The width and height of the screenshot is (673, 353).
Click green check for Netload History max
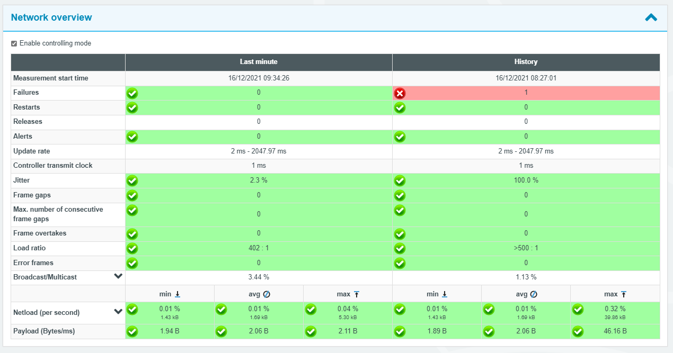(578, 310)
